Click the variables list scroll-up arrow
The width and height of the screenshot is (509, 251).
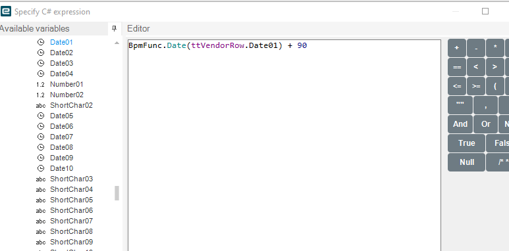coord(117,43)
